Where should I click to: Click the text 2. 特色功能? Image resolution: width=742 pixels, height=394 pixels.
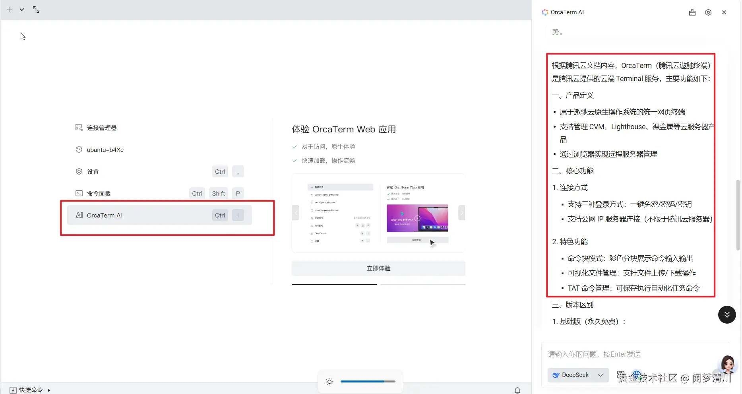point(570,242)
